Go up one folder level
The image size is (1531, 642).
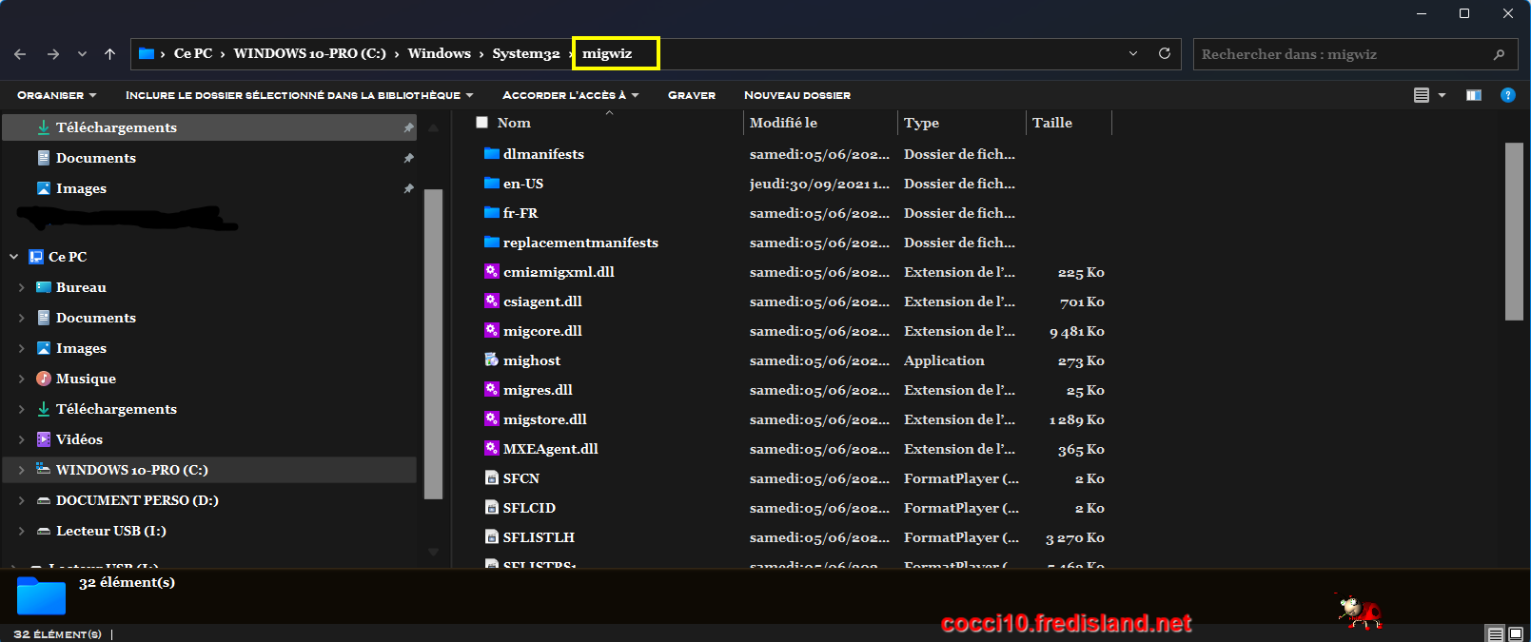click(109, 54)
